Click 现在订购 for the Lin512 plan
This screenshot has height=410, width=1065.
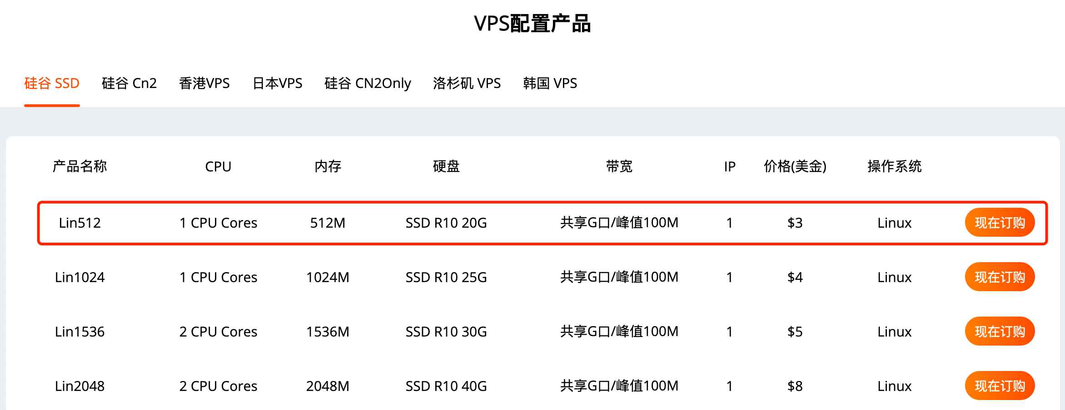[x=1000, y=223]
